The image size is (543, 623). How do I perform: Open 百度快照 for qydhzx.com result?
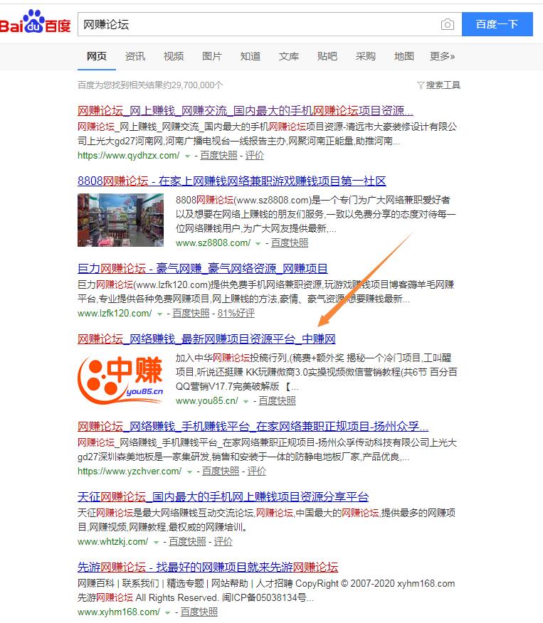[218, 155]
